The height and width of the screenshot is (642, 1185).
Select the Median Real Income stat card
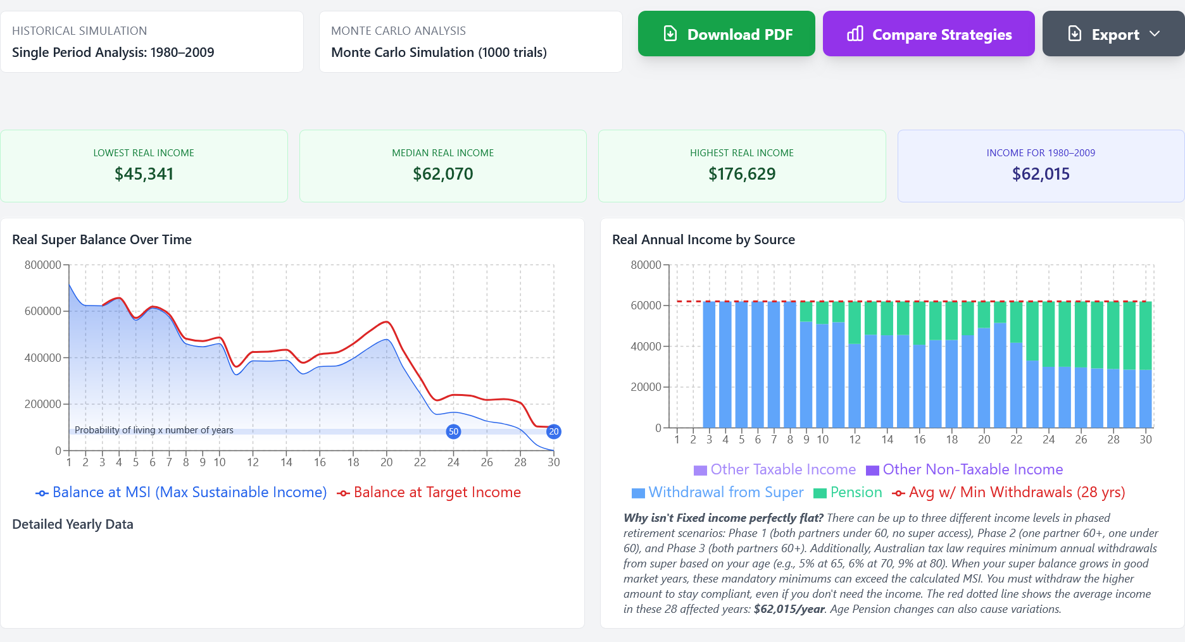(x=443, y=166)
